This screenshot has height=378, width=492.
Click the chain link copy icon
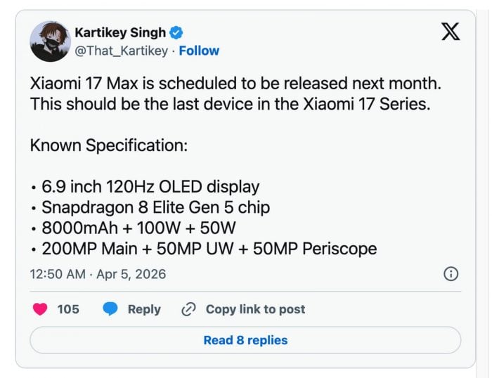tap(188, 309)
